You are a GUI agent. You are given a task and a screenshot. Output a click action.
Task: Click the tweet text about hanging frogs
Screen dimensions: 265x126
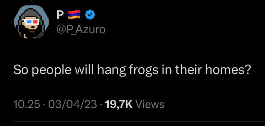[x=131, y=70]
